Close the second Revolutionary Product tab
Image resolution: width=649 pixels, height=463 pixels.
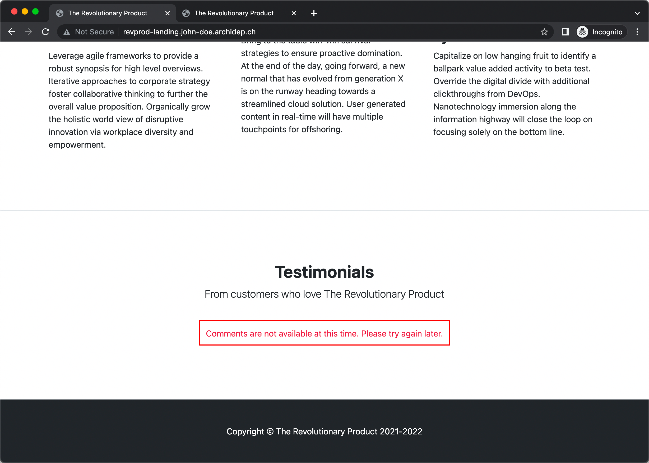coord(294,13)
